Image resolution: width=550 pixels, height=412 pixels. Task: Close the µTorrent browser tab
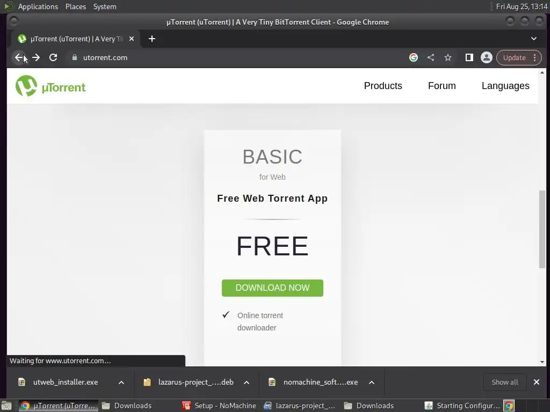coord(132,39)
